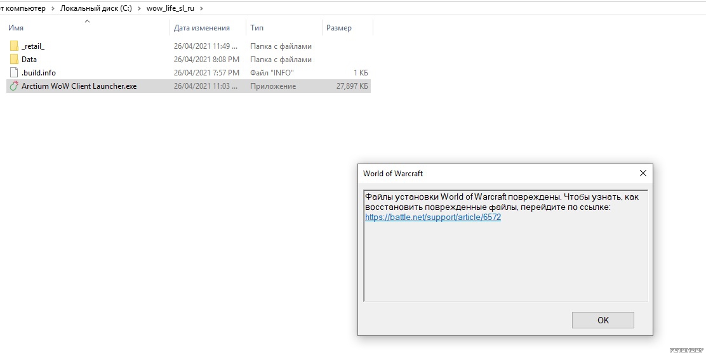
Task: Close the World of Warcraft dialog
Action: point(643,174)
